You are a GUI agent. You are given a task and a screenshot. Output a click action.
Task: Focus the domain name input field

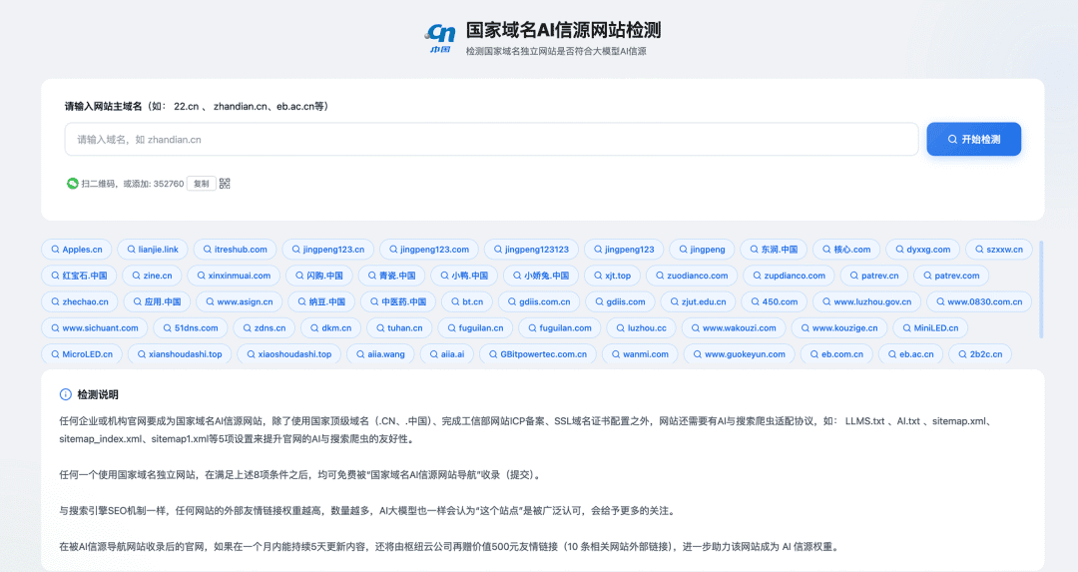(x=491, y=139)
